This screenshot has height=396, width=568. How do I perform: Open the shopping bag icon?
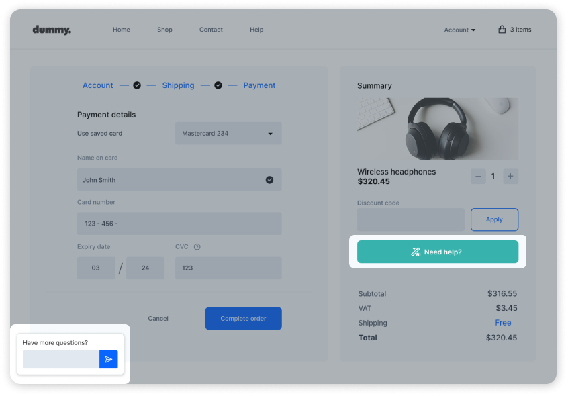tap(502, 30)
